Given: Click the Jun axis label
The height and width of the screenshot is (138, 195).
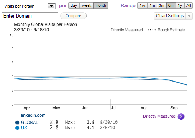Looking at the screenshot, I should click(x=85, y=108).
